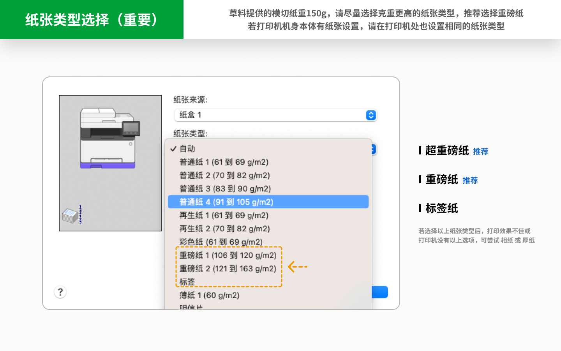Click the partially hidden paper type dropdown arrow
Image resolution: width=561 pixels, height=351 pixels.
374,149
